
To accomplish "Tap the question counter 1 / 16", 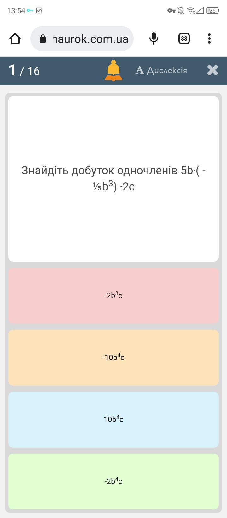I will pyautogui.click(x=24, y=70).
